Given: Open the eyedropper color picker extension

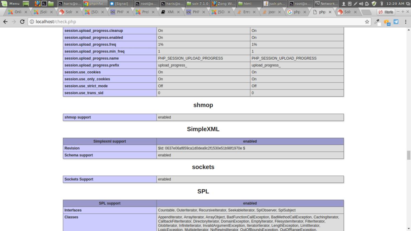Looking at the screenshot, I should tap(377, 22).
